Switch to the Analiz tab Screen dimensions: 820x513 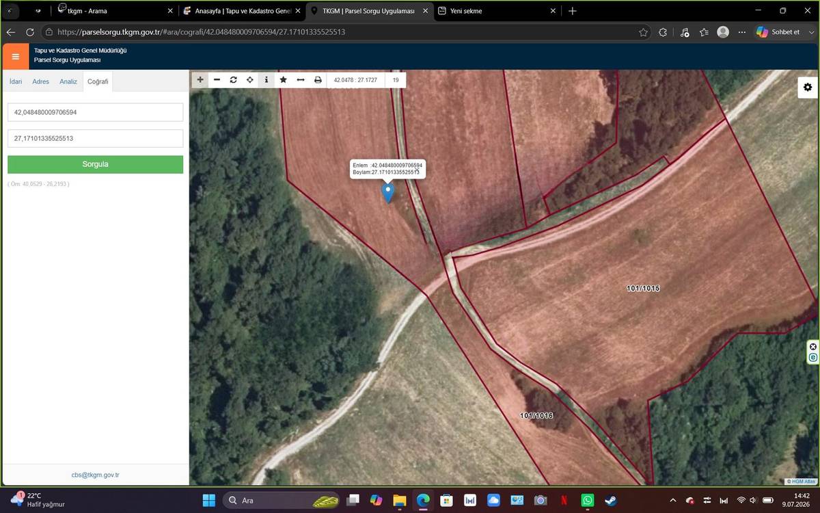point(68,81)
